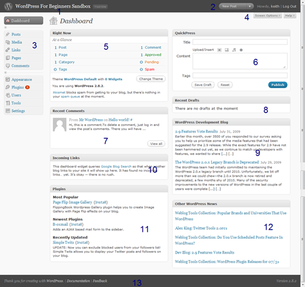Click the Add Media upload icon

(241, 50)
